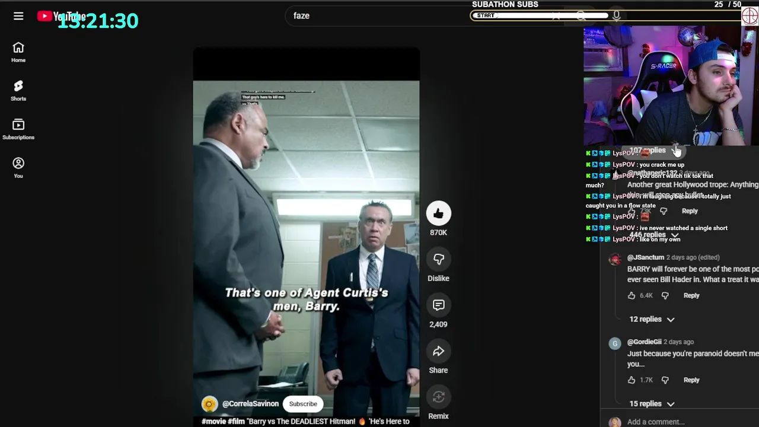Open the You sidebar section
The width and height of the screenshot is (759, 427).
click(x=18, y=168)
